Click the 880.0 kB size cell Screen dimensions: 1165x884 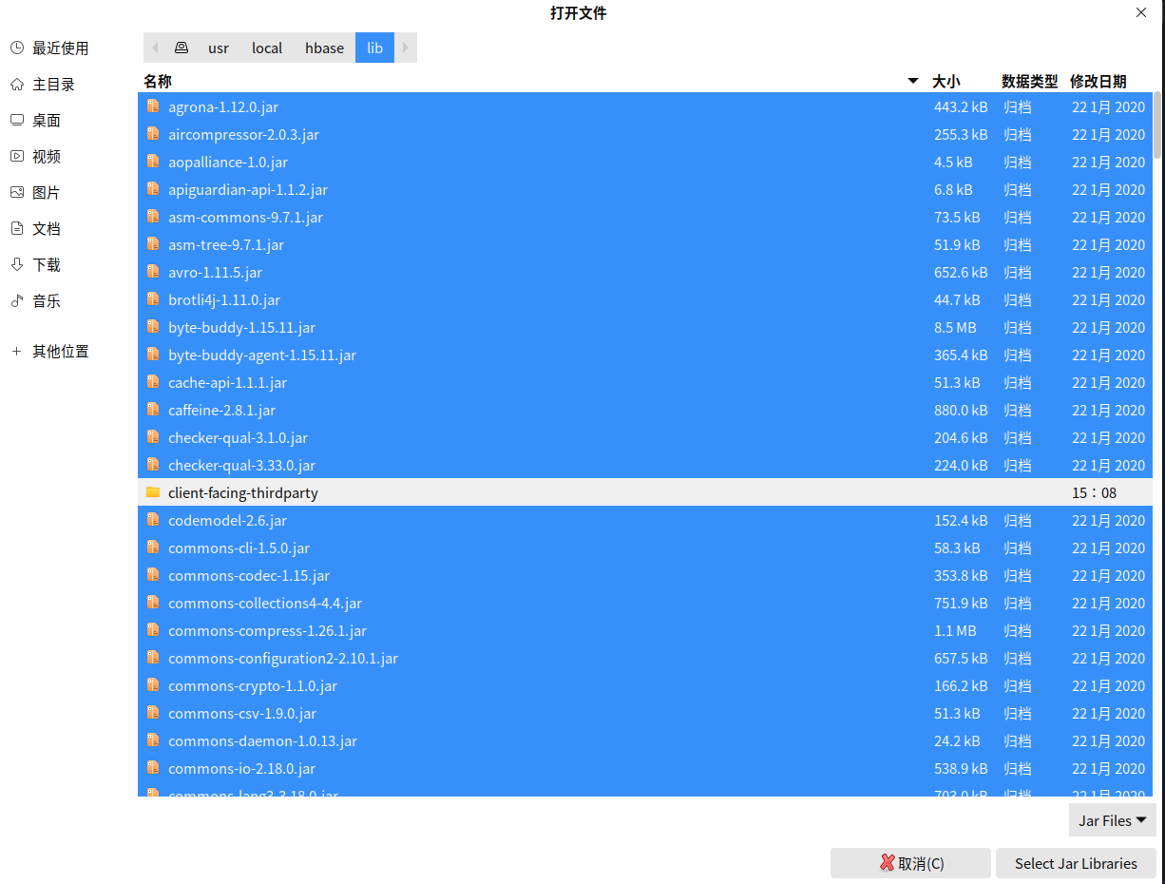[x=961, y=410]
